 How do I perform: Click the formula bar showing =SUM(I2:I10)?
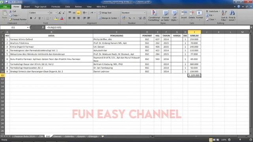coord(147,28)
